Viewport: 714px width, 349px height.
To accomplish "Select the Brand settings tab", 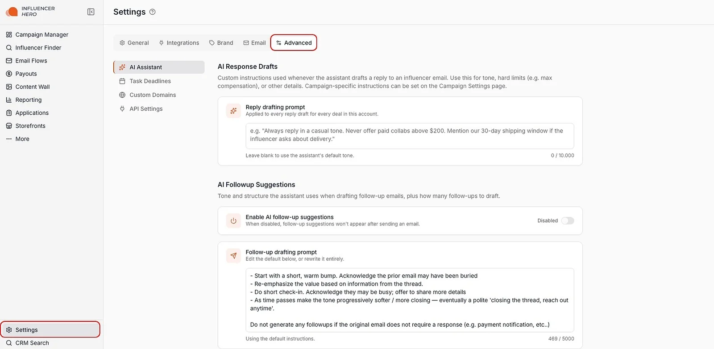I will coord(221,43).
